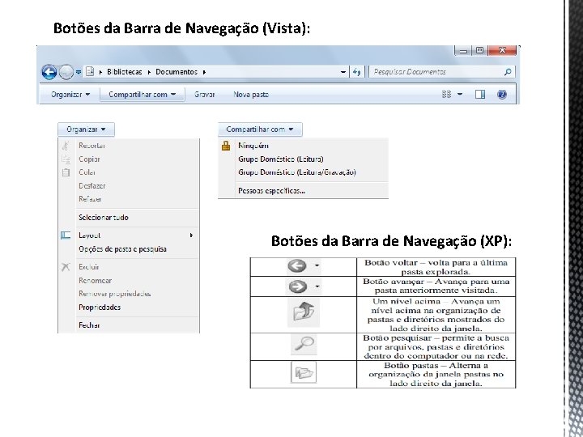583x437 pixels.
Task: Click the padlock icon beside Ninguém
Action: pyautogui.click(x=226, y=146)
